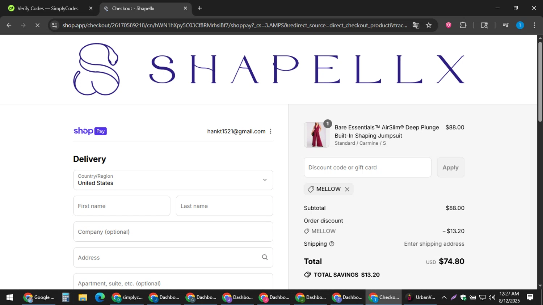The width and height of the screenshot is (543, 305).
Task: Remove the MELLOW discount code tag
Action: 347,189
